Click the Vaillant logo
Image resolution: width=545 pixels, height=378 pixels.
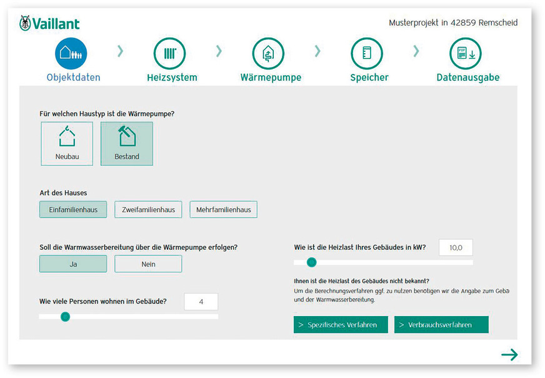click(50, 24)
